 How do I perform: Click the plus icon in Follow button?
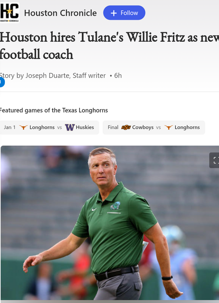point(114,13)
